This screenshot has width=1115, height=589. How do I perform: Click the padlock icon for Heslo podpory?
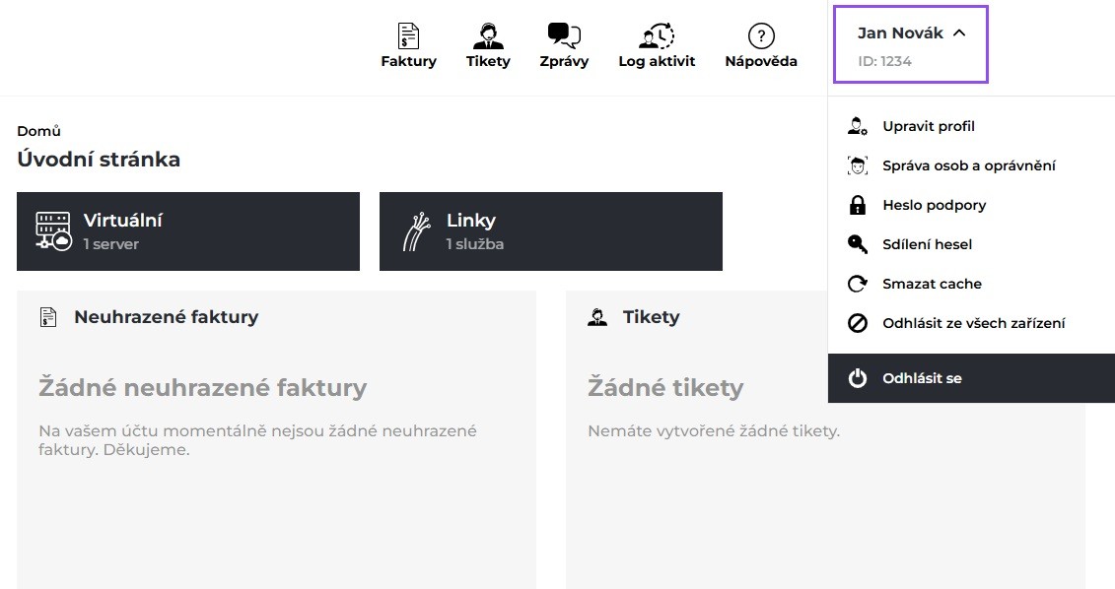click(x=858, y=205)
